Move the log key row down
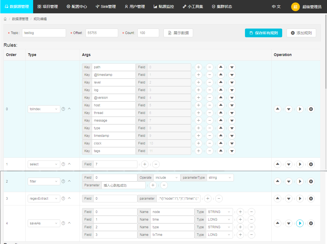327x244 pixels. (232, 90)
